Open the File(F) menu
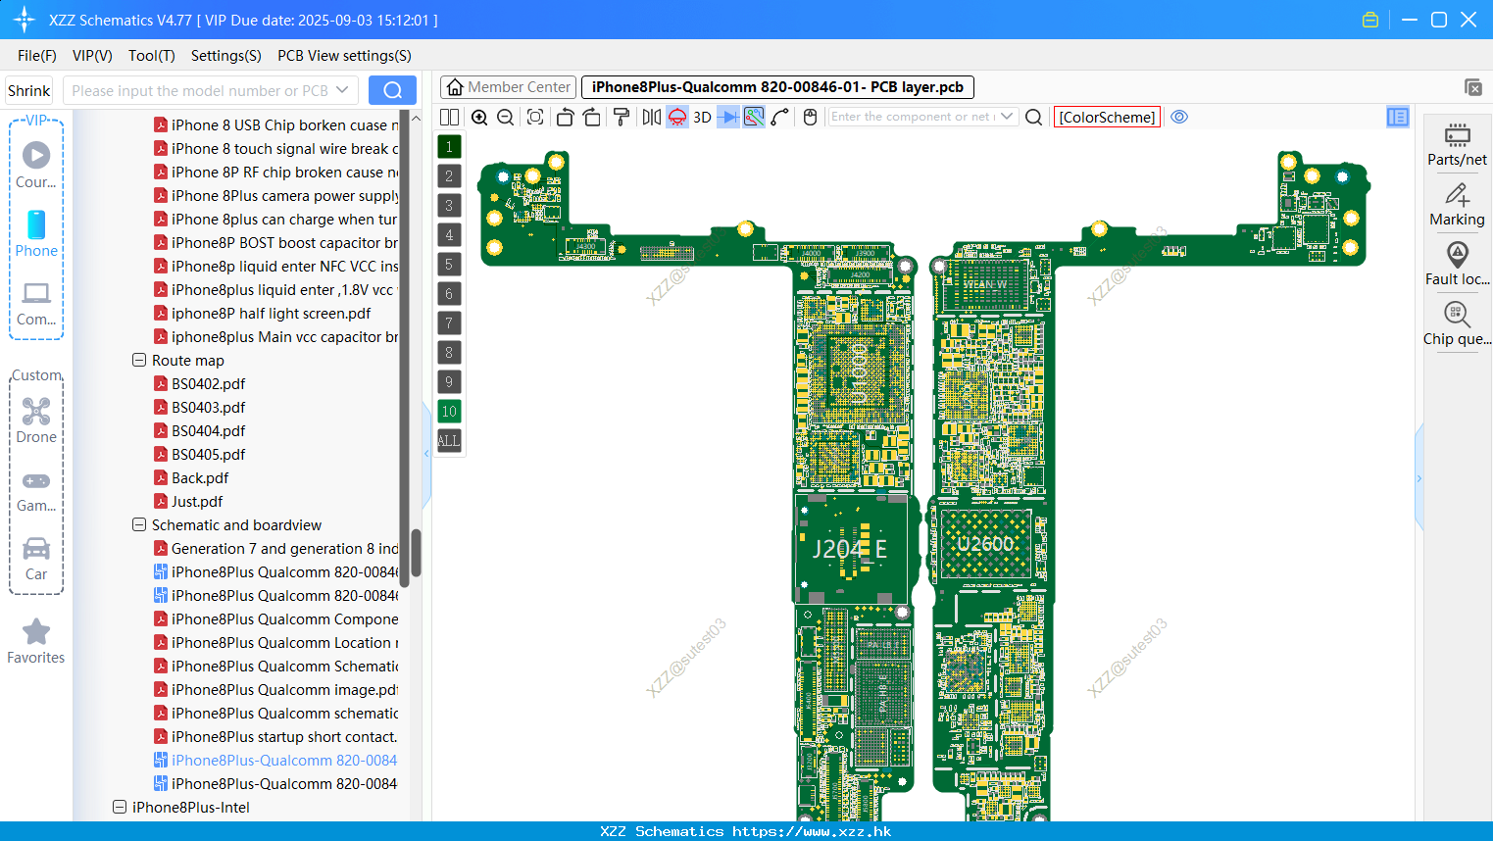 [x=37, y=56]
